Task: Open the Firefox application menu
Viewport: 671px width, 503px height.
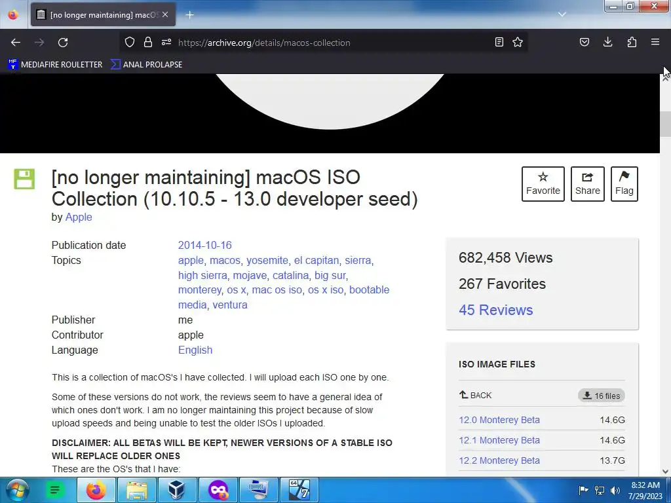Action: pyautogui.click(x=655, y=42)
